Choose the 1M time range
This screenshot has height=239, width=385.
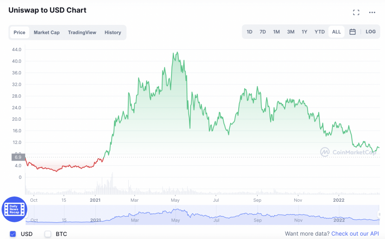[x=276, y=32]
